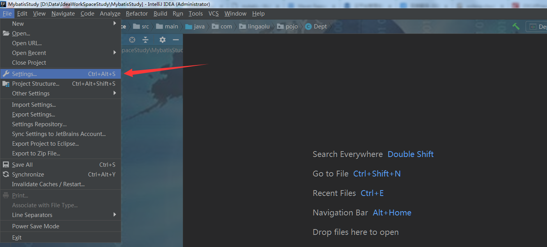Click the Dept class breadcrumb
The width and height of the screenshot is (547, 247).
click(x=316, y=26)
